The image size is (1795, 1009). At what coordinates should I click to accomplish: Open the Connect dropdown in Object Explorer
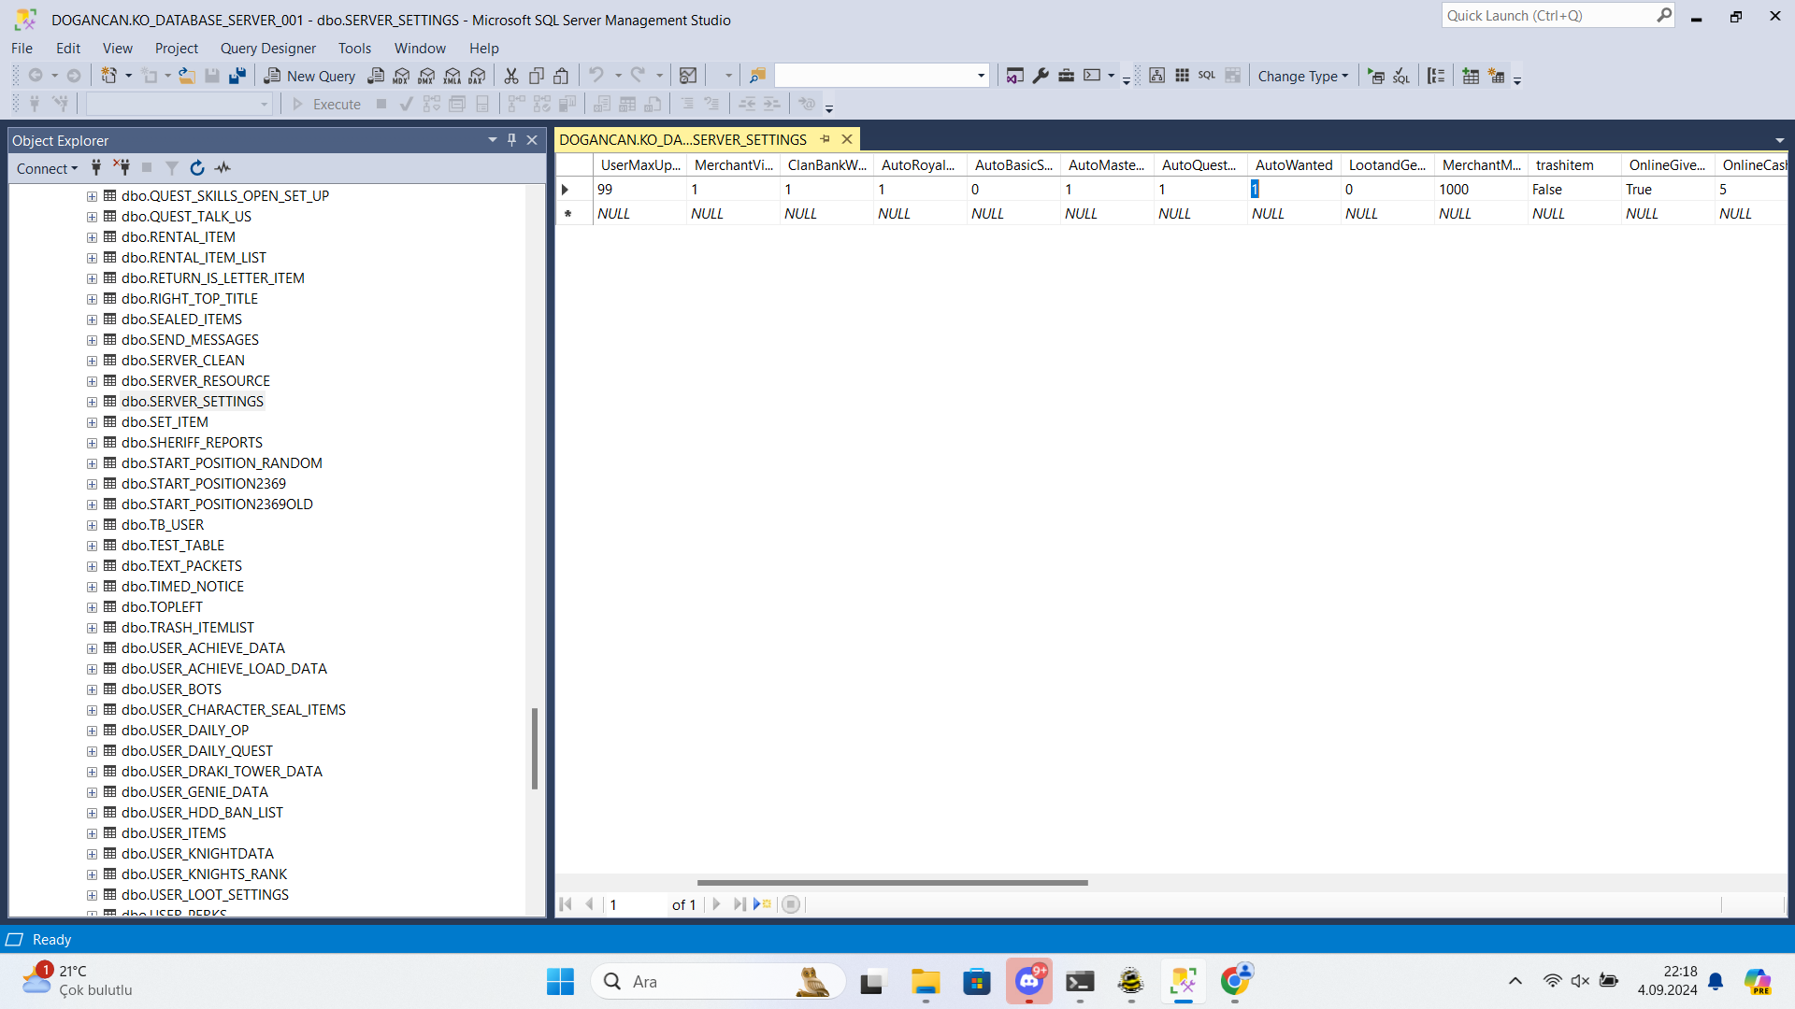click(47, 168)
